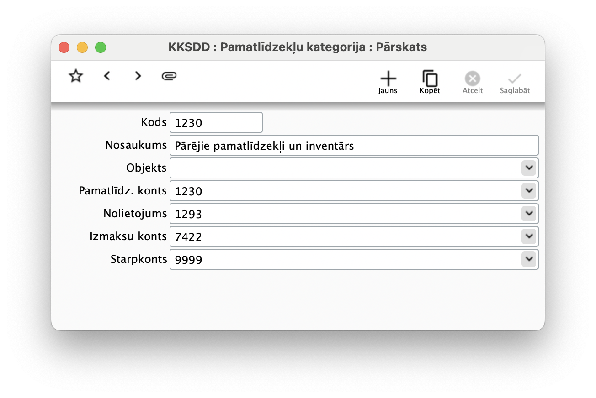The image size is (596, 398).
Task: Expand the Starpkonts dropdown
Action: (x=529, y=259)
